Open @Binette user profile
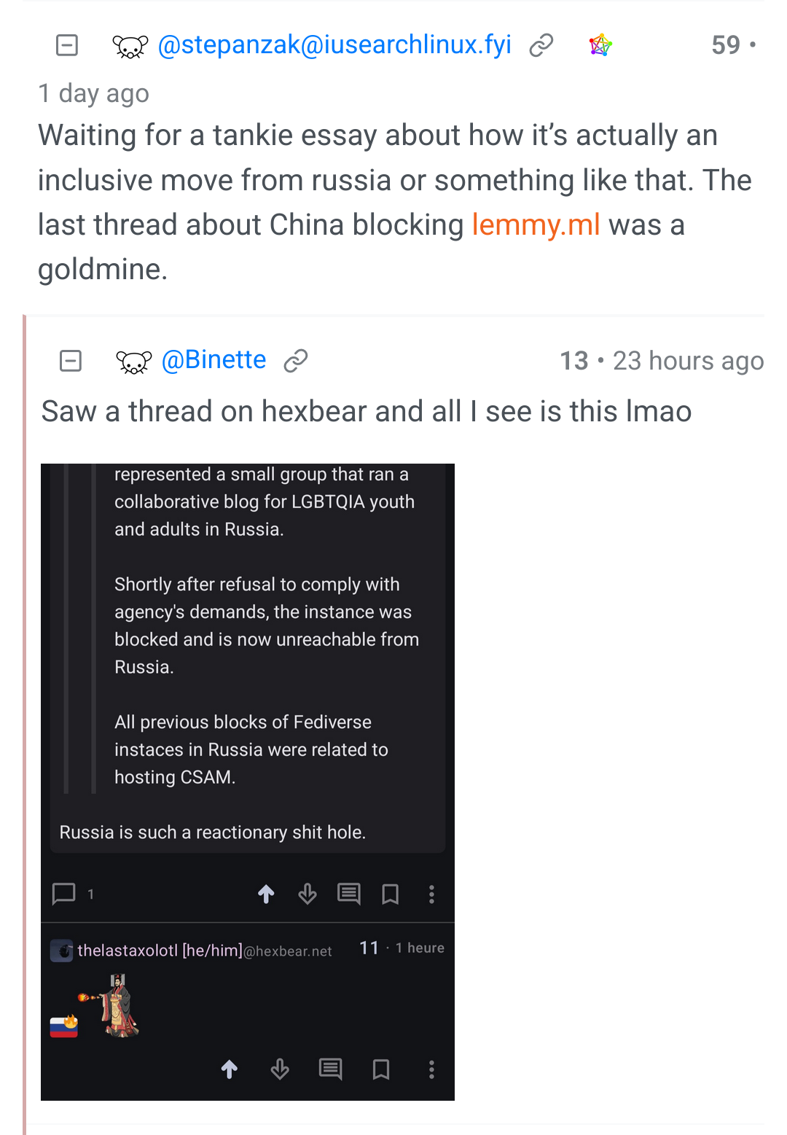 214,360
